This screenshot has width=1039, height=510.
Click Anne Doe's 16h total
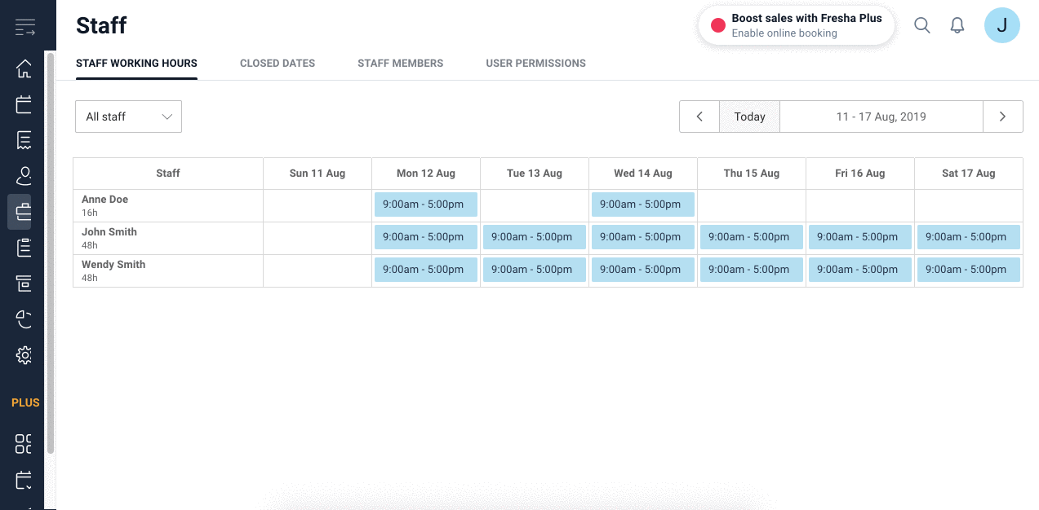[x=90, y=213]
